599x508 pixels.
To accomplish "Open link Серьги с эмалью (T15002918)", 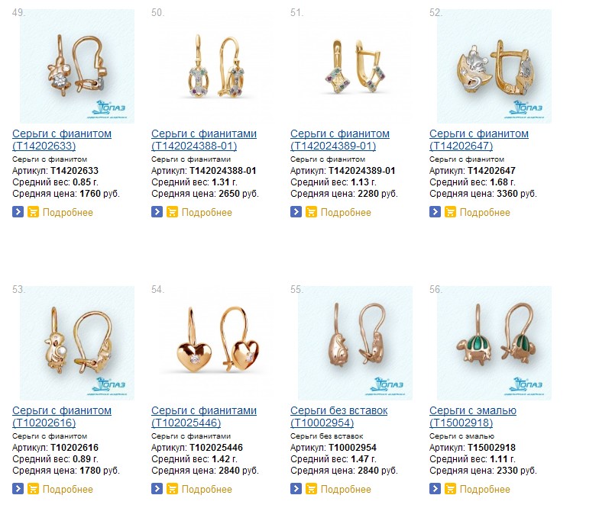I will pos(473,416).
